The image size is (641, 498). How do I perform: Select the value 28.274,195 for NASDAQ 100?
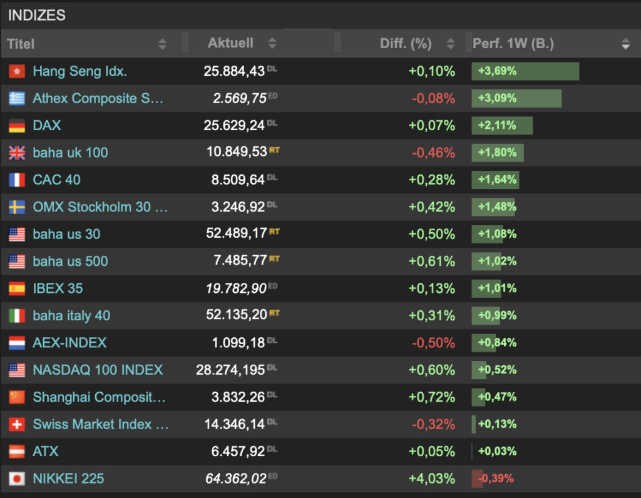pyautogui.click(x=230, y=370)
